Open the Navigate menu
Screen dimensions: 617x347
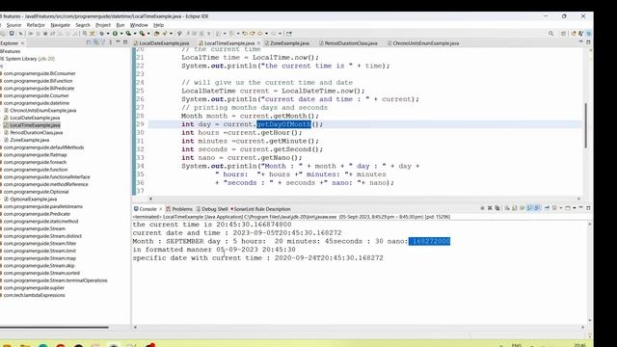click(60, 25)
